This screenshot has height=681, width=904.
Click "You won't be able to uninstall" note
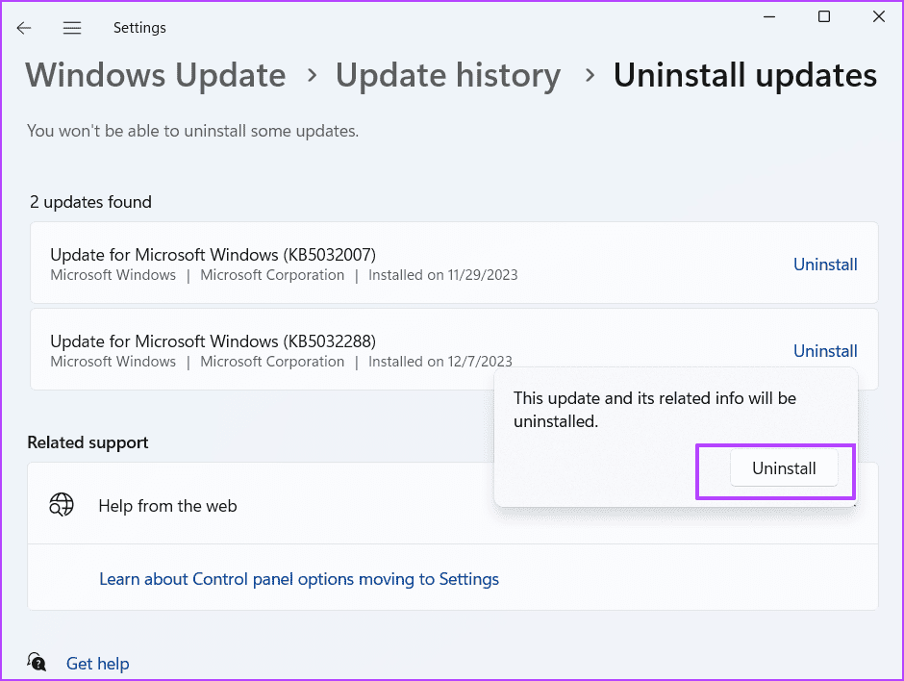(192, 131)
